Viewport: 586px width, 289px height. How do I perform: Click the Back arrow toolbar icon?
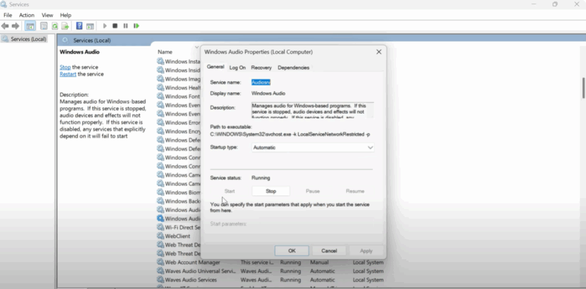point(5,26)
